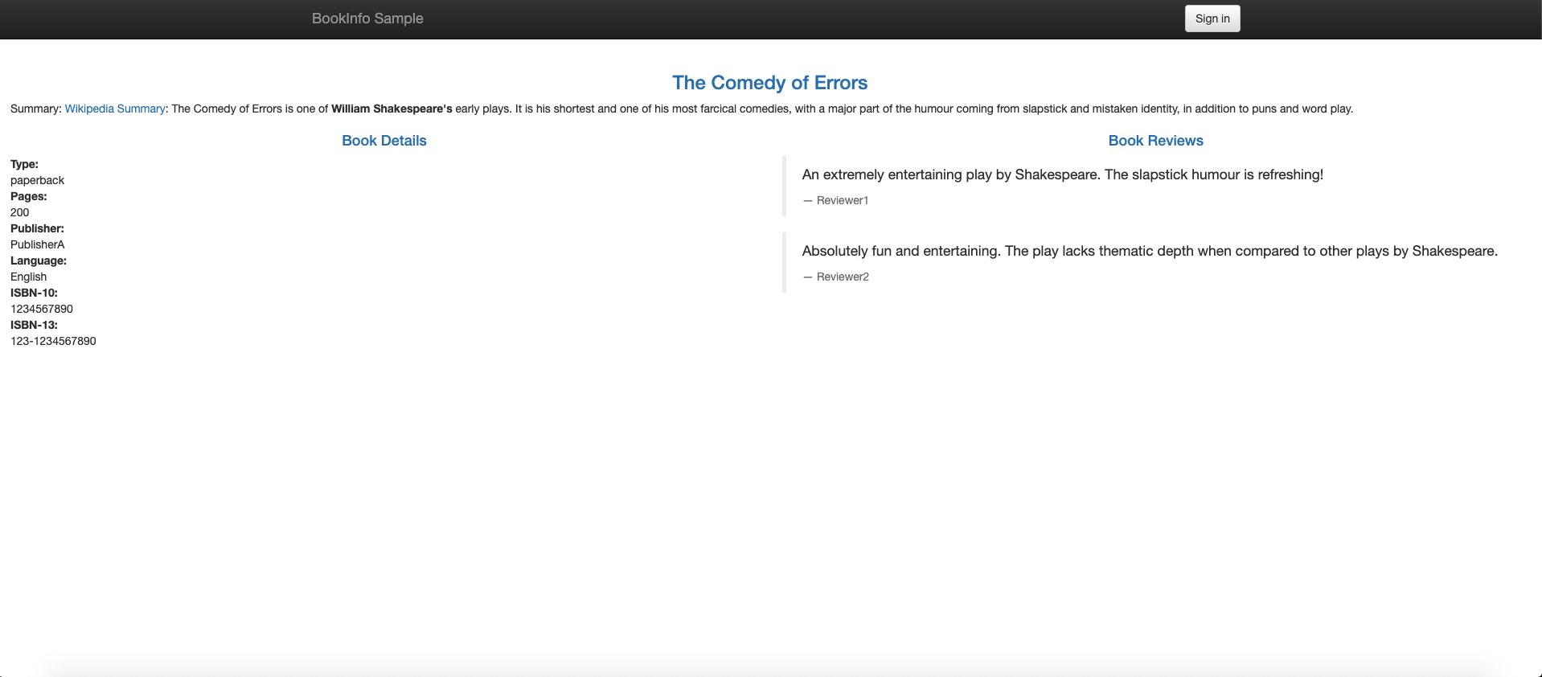
Task: Follow the Wikipedia Summary link
Action: (x=115, y=109)
